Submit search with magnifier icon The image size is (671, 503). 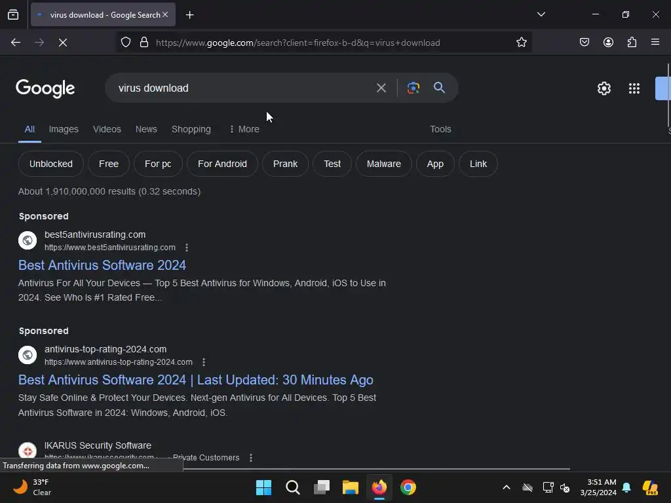point(439,88)
